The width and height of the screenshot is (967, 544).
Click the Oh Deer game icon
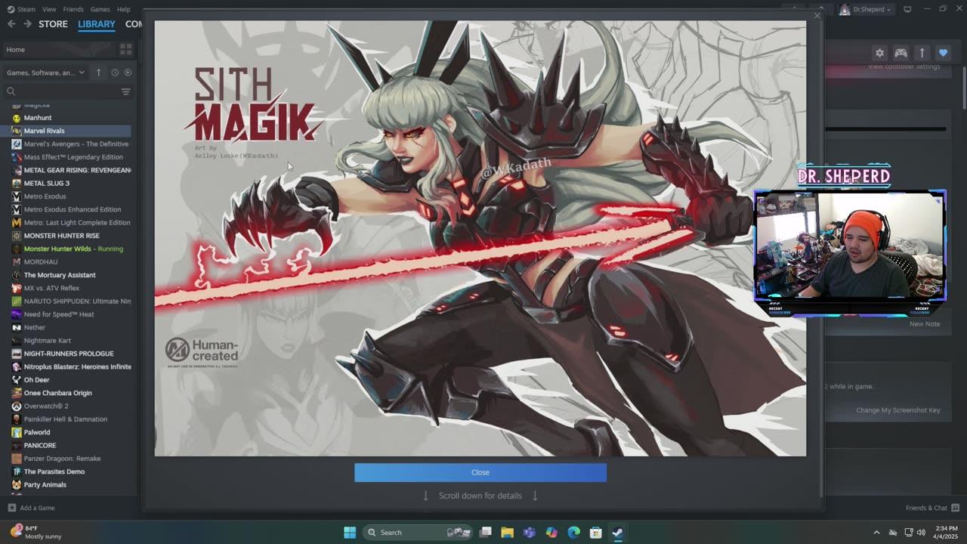pyautogui.click(x=17, y=380)
